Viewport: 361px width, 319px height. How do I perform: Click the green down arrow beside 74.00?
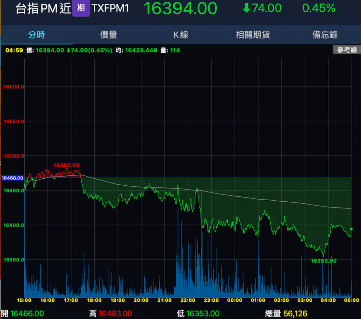point(246,8)
